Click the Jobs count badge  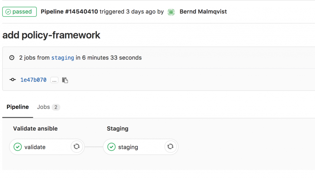click(x=56, y=107)
